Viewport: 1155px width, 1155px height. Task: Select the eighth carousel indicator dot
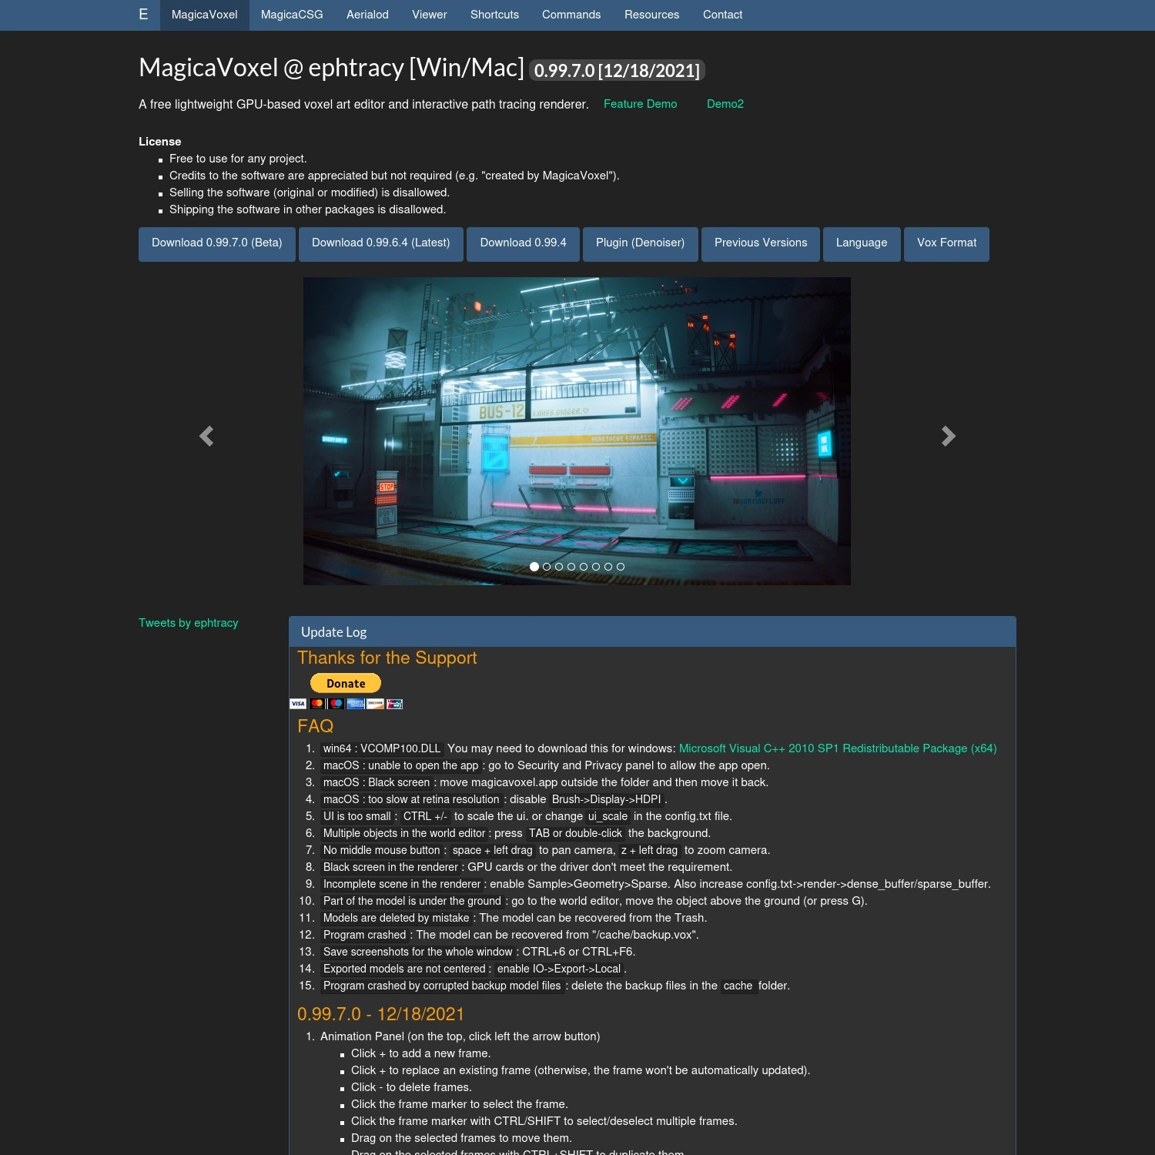coord(621,567)
